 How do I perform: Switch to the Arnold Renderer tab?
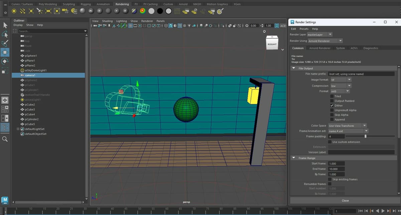319,48
